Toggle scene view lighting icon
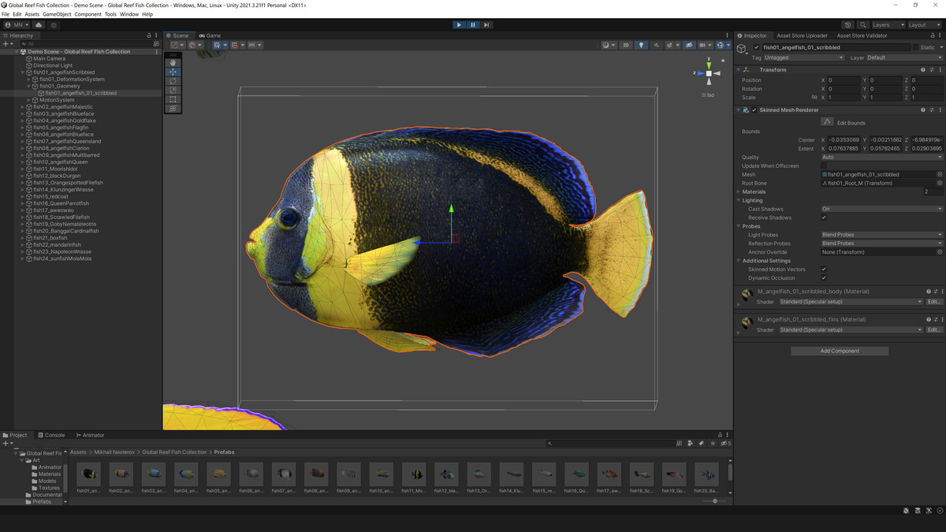This screenshot has height=532, width=946. (642, 45)
